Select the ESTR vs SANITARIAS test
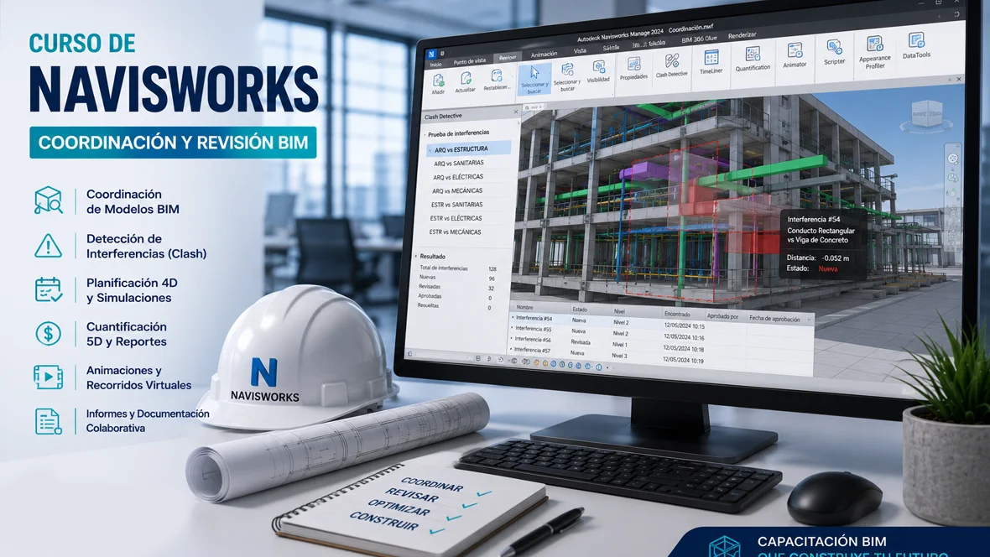The width and height of the screenshot is (990, 557). [456, 205]
